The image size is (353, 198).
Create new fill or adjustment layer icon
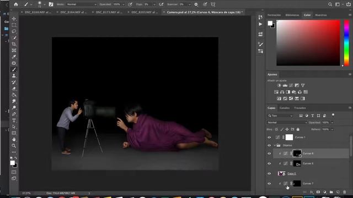point(325,192)
